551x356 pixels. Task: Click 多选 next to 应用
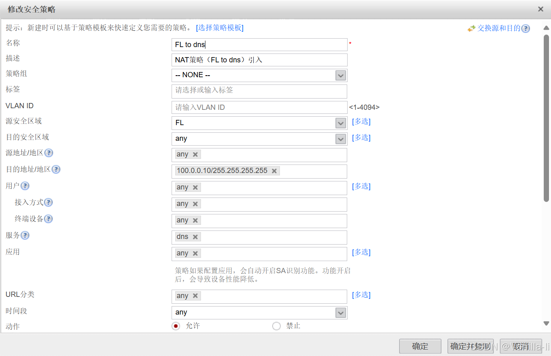click(361, 252)
